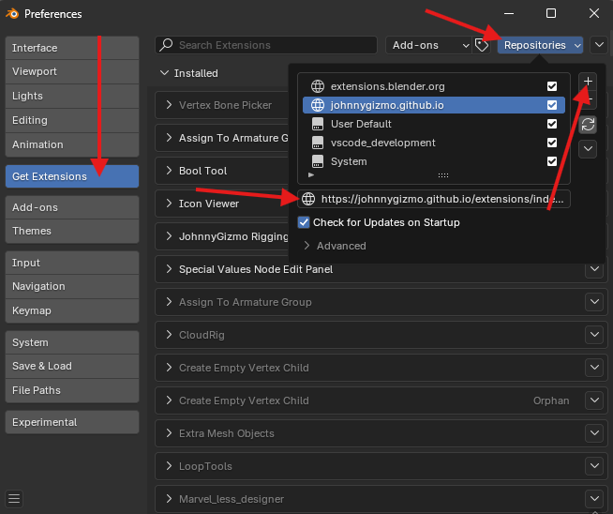The height and width of the screenshot is (514, 613).
Task: Expand JohnnyGizmo Rigging entry
Action: point(169,236)
